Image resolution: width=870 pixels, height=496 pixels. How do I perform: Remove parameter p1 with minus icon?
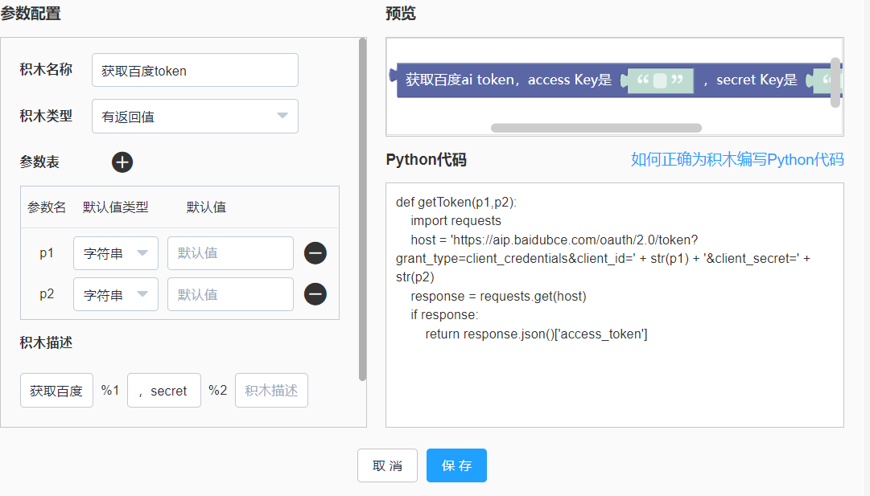click(315, 253)
